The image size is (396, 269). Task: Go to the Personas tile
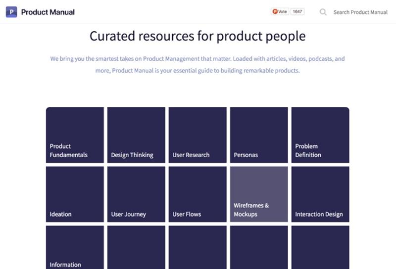[259, 135]
